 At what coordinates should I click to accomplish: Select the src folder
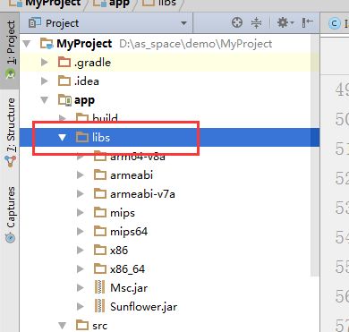[x=99, y=326]
